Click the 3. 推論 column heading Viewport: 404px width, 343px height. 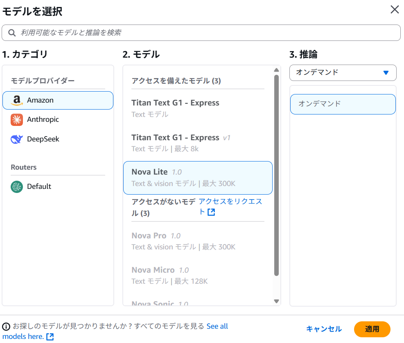304,54
